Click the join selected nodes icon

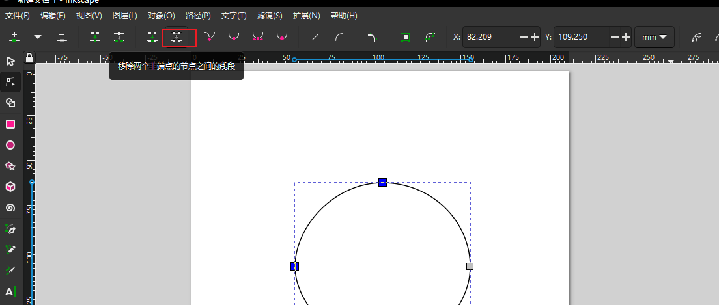pos(96,37)
